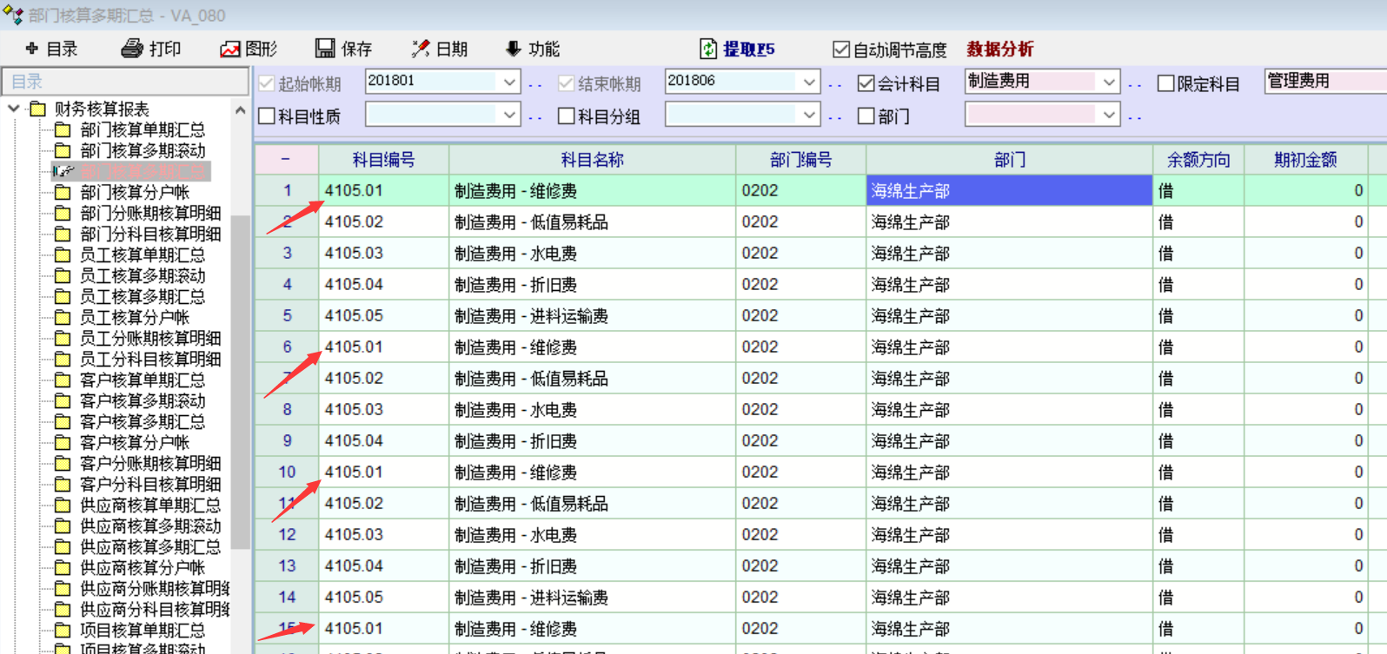Open the 图形 chart icon

point(230,50)
